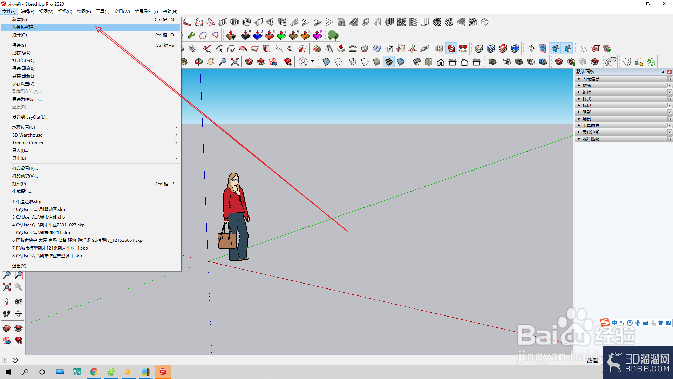Select the Look Around eye tool
The image size is (673, 379).
19,302
